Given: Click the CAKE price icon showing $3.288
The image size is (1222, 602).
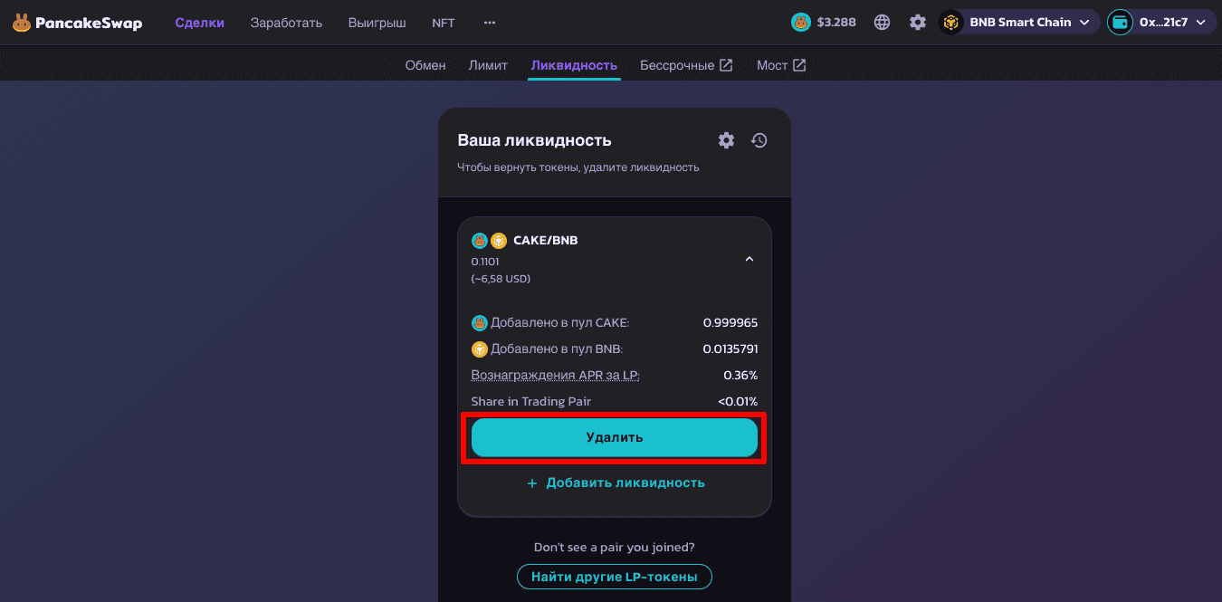Looking at the screenshot, I should (800, 23).
